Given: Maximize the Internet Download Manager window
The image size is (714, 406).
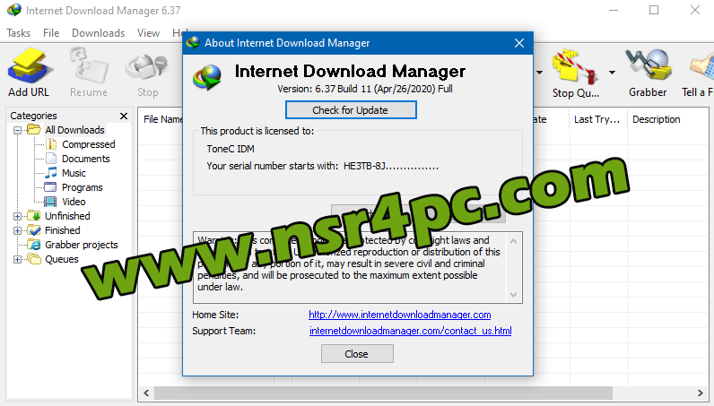Looking at the screenshot, I should pyautogui.click(x=653, y=10).
